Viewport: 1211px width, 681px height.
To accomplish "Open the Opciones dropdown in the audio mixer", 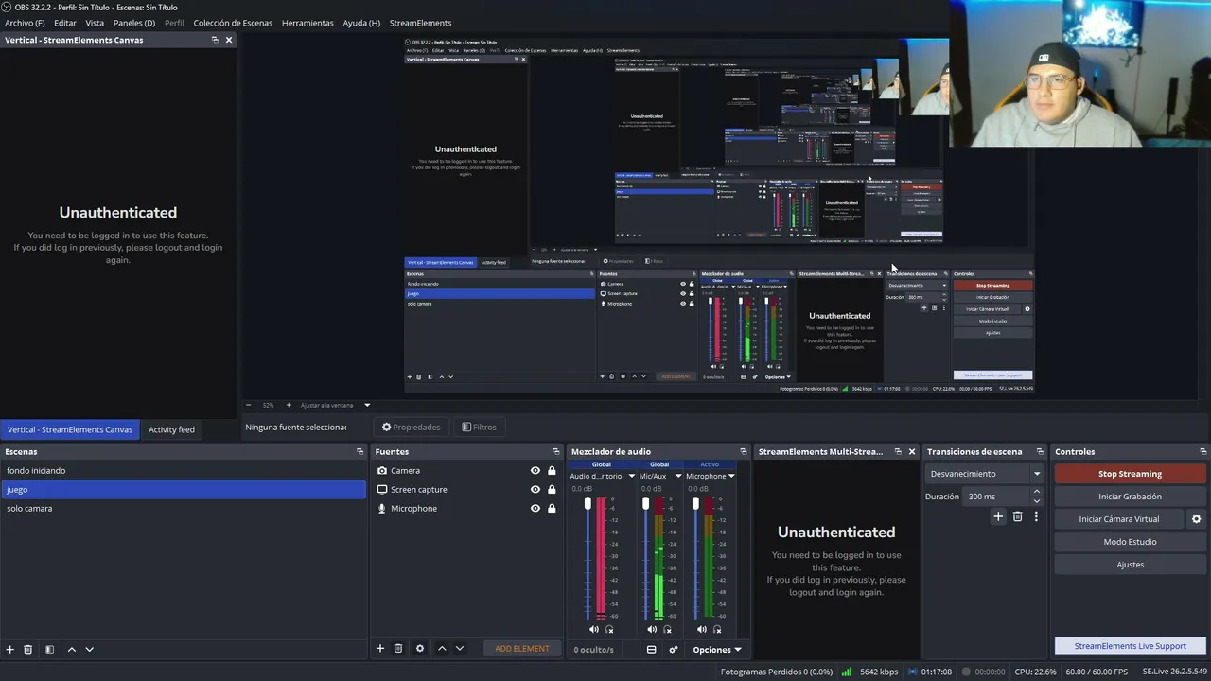I will (717, 650).
